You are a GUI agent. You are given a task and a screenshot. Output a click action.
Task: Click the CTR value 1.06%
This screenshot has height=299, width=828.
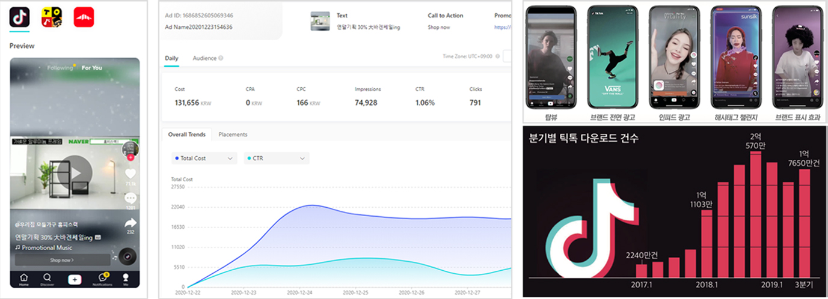click(425, 103)
